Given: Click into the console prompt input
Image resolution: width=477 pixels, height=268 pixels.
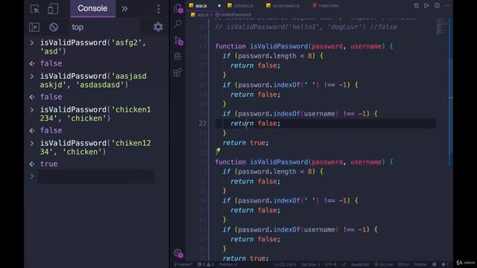Looking at the screenshot, I should (95, 176).
